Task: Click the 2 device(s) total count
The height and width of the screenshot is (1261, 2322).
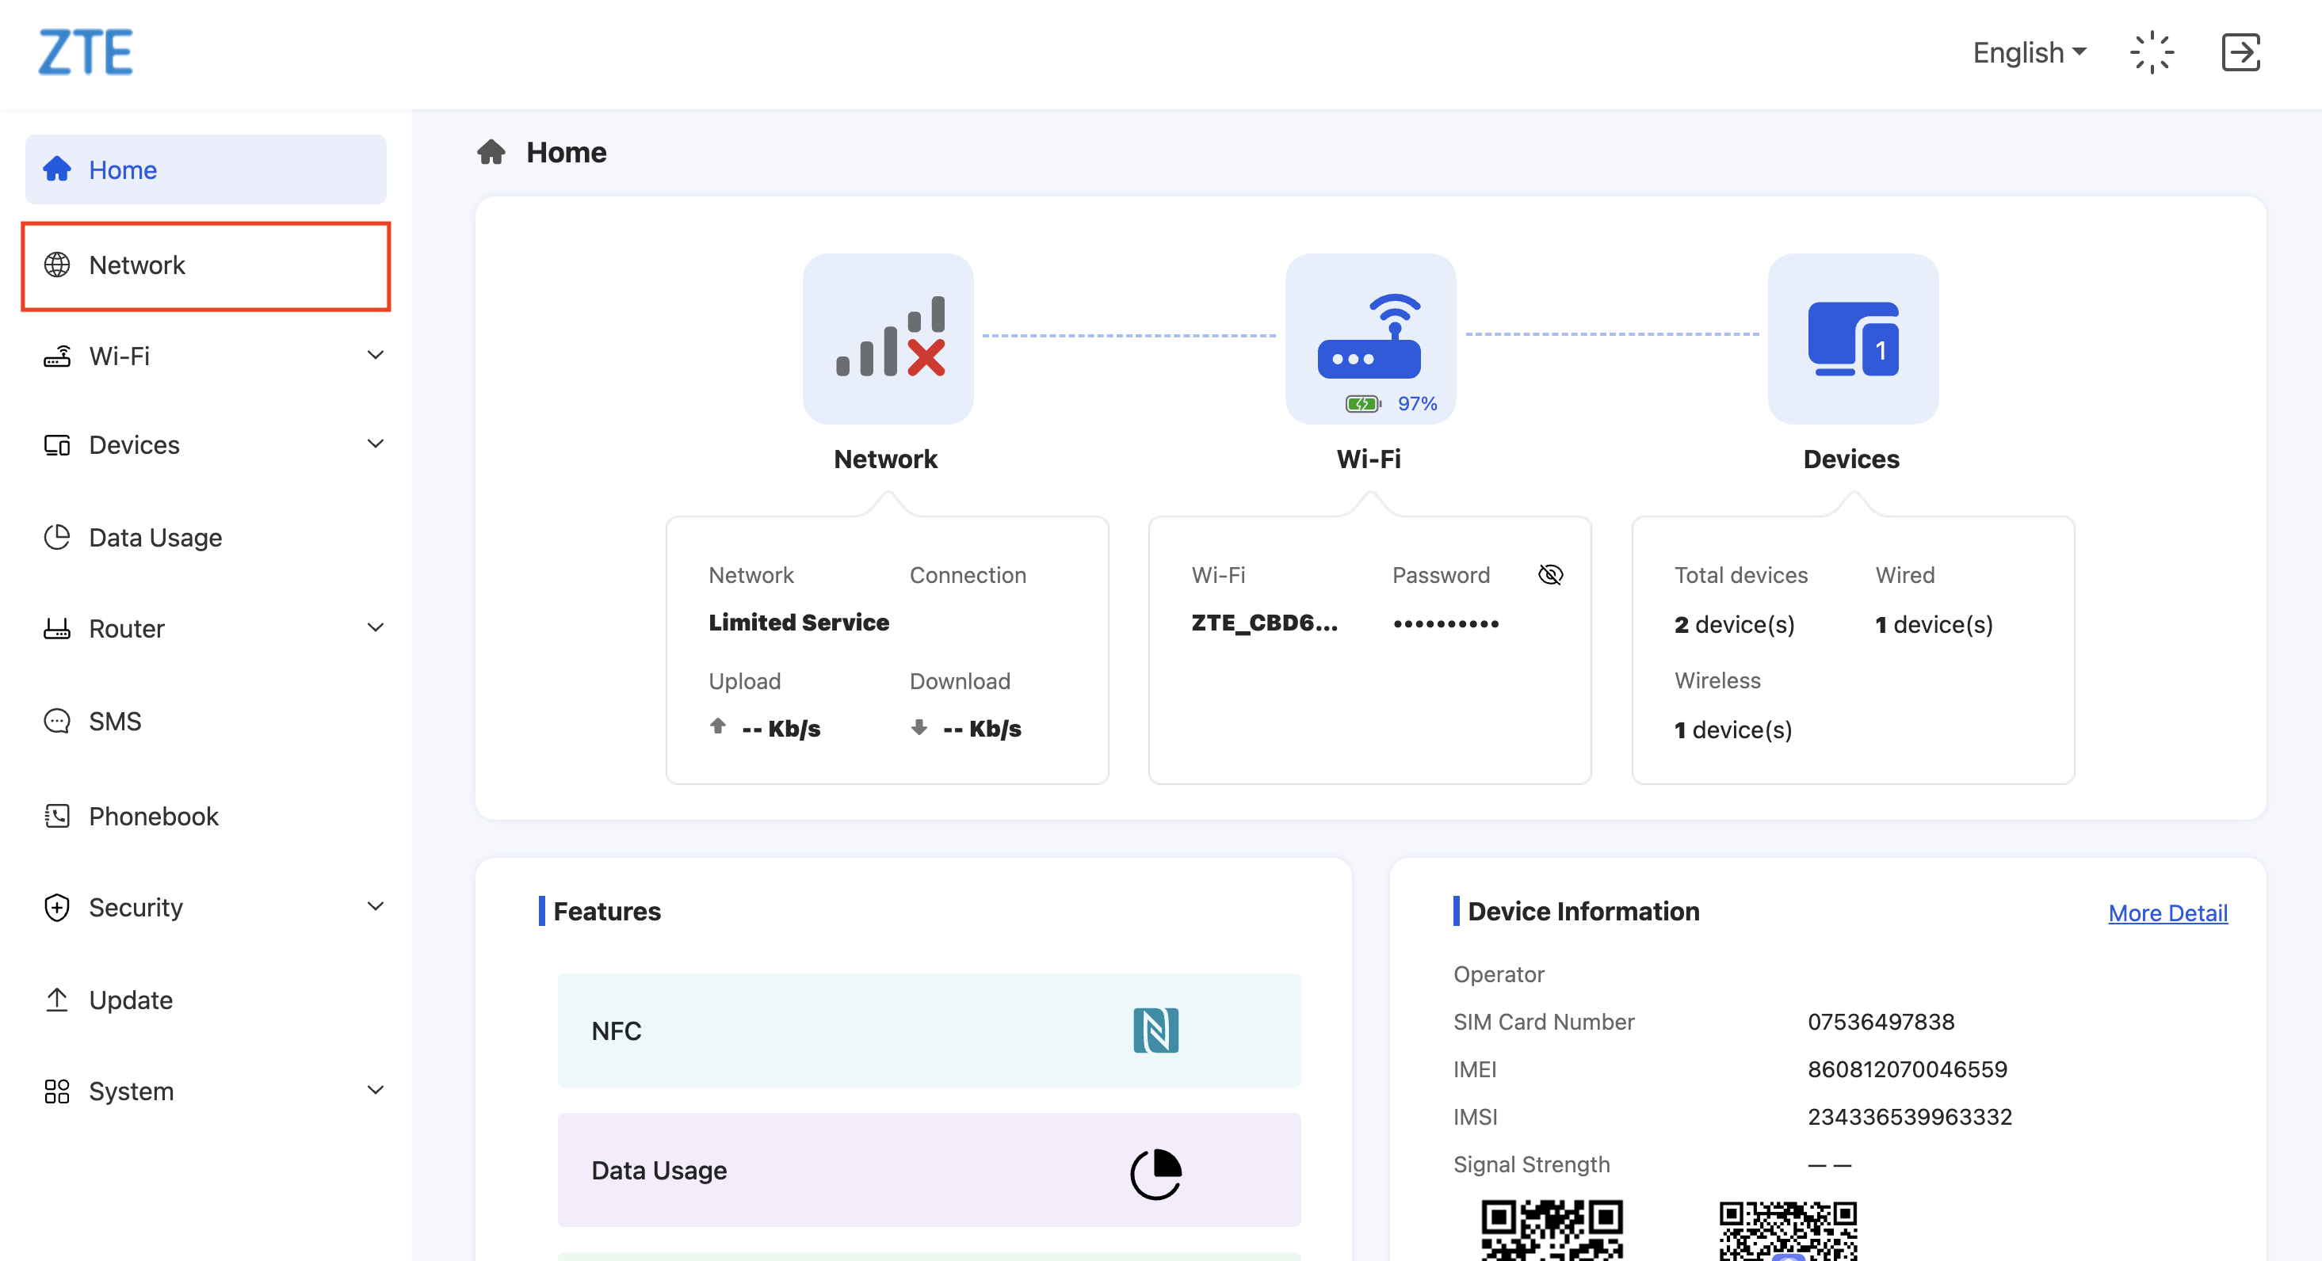Action: 1734,624
